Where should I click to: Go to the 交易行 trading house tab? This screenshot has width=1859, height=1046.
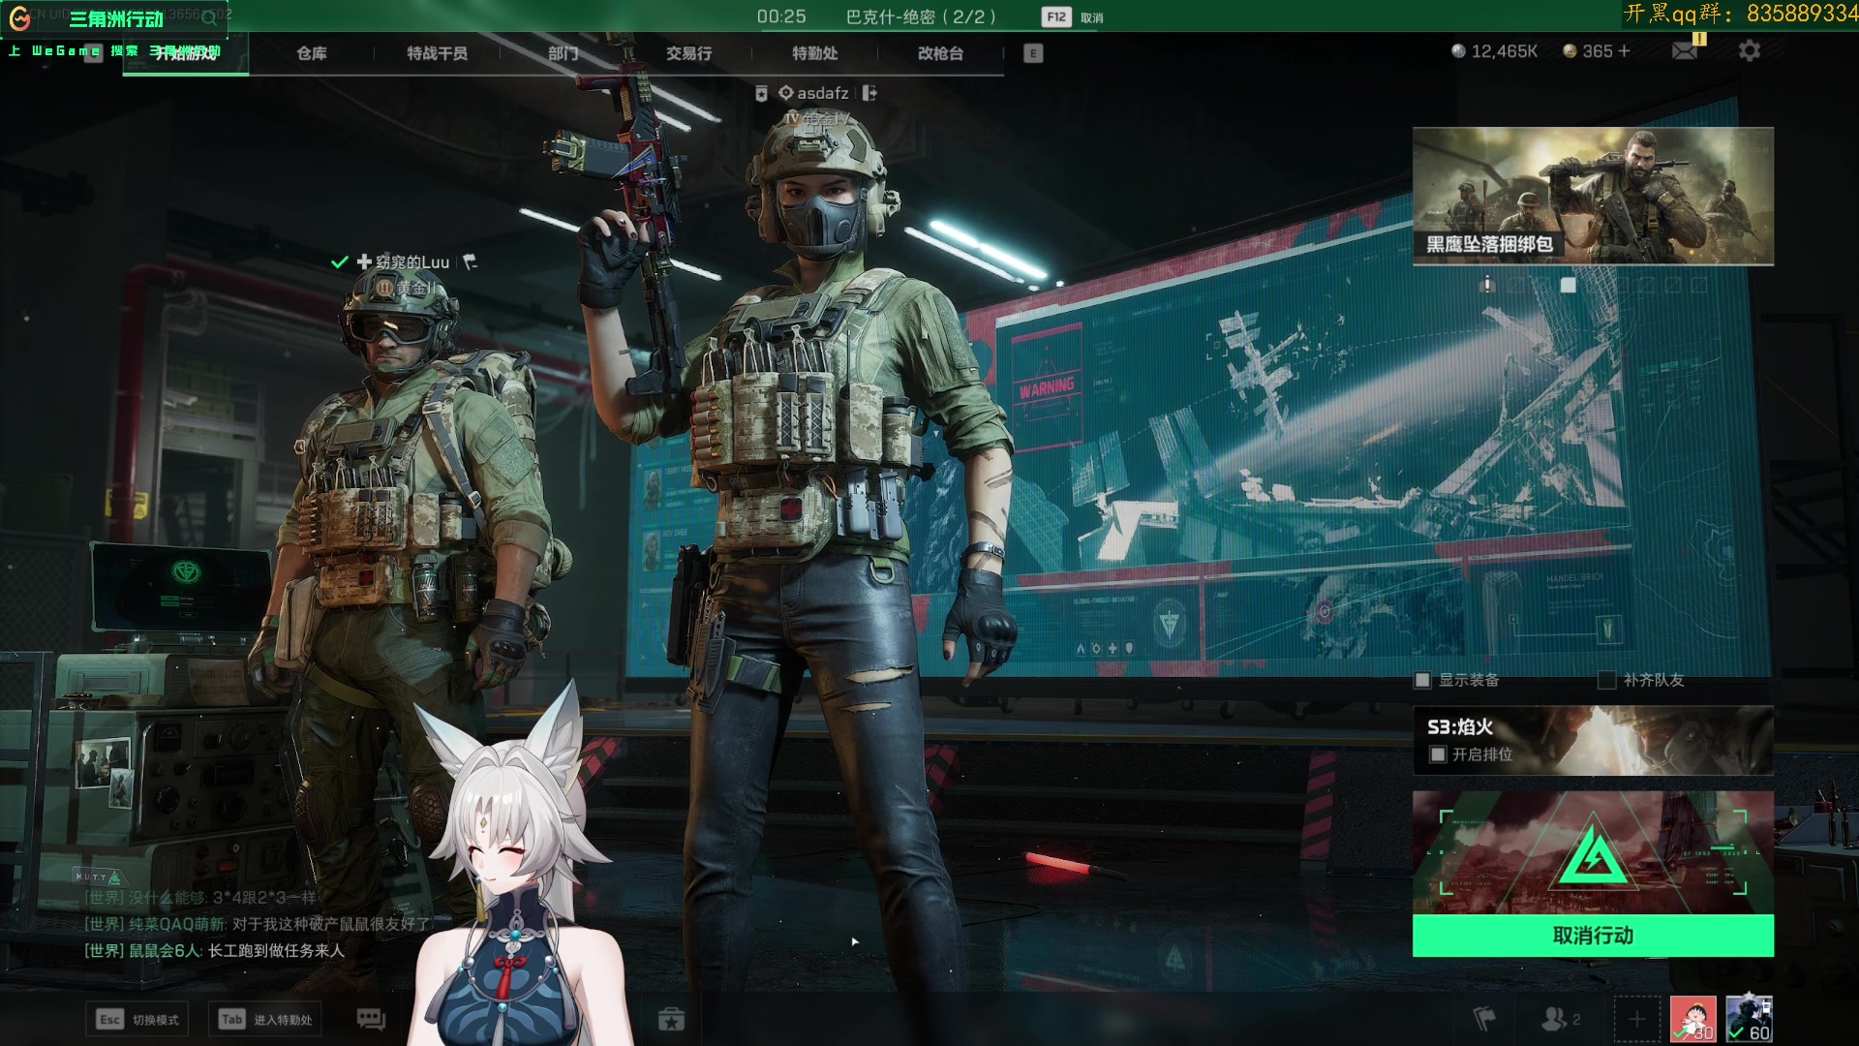coord(688,53)
